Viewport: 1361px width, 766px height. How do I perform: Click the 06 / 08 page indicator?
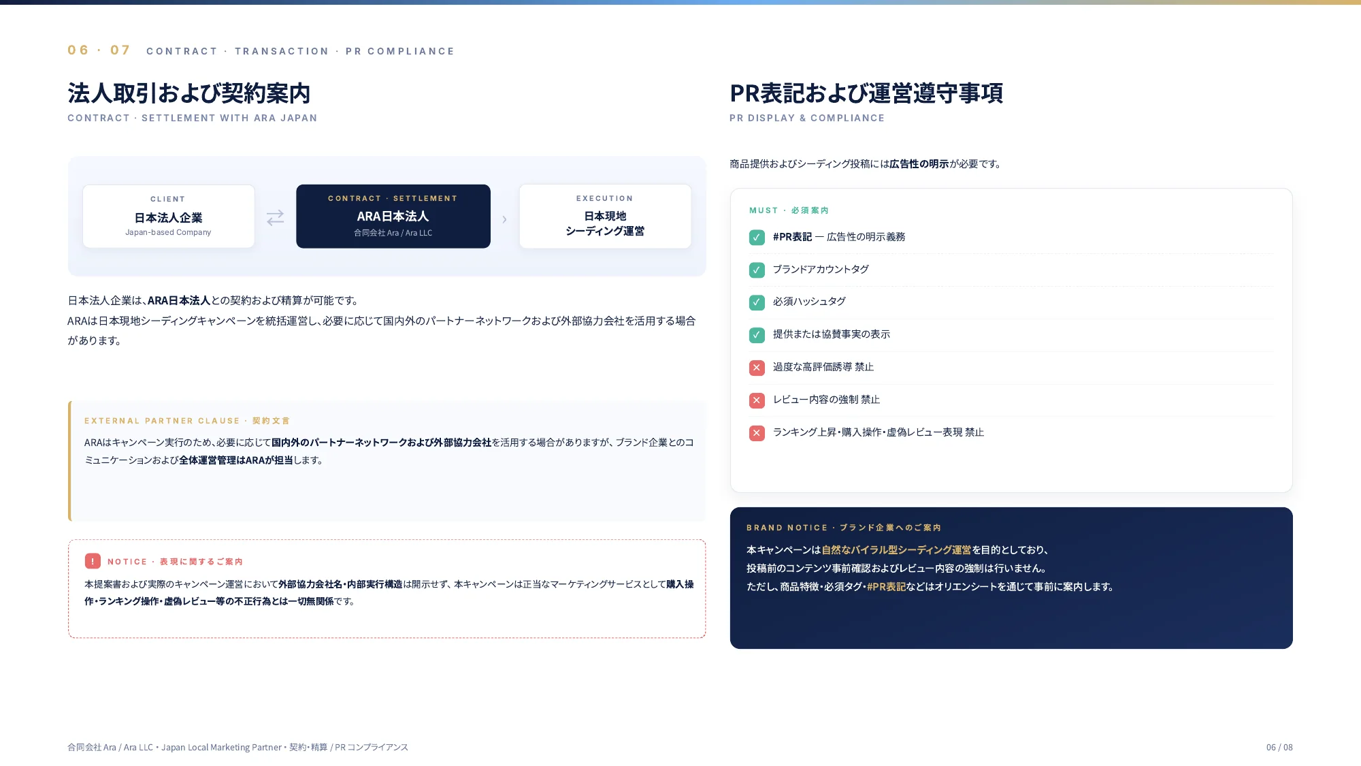[x=1279, y=747]
